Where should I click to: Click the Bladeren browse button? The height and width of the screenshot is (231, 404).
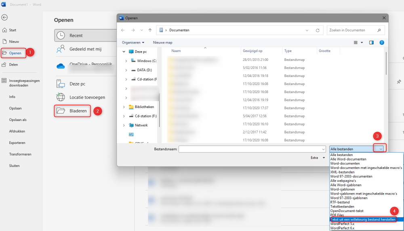[x=72, y=111]
